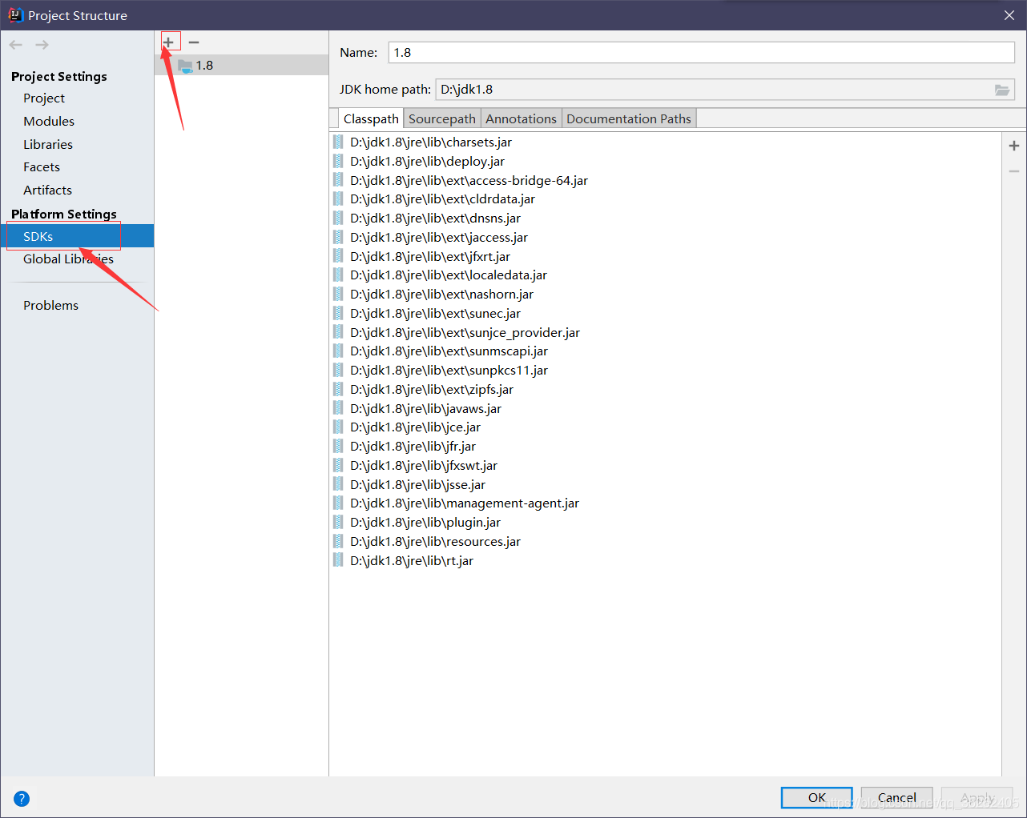The width and height of the screenshot is (1027, 818).
Task: Go forward using the right arrow
Action: coord(42,45)
